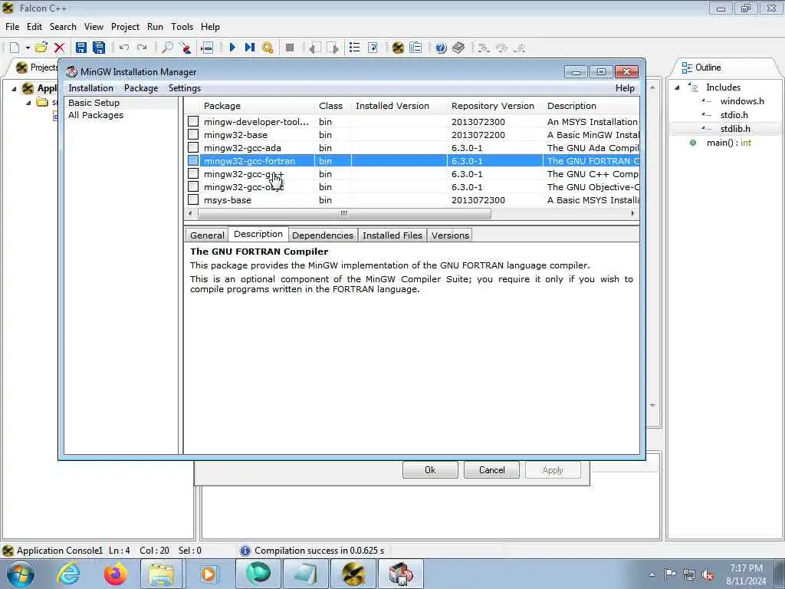The width and height of the screenshot is (785, 589).
Task: Select the Description tab
Action: (x=258, y=235)
